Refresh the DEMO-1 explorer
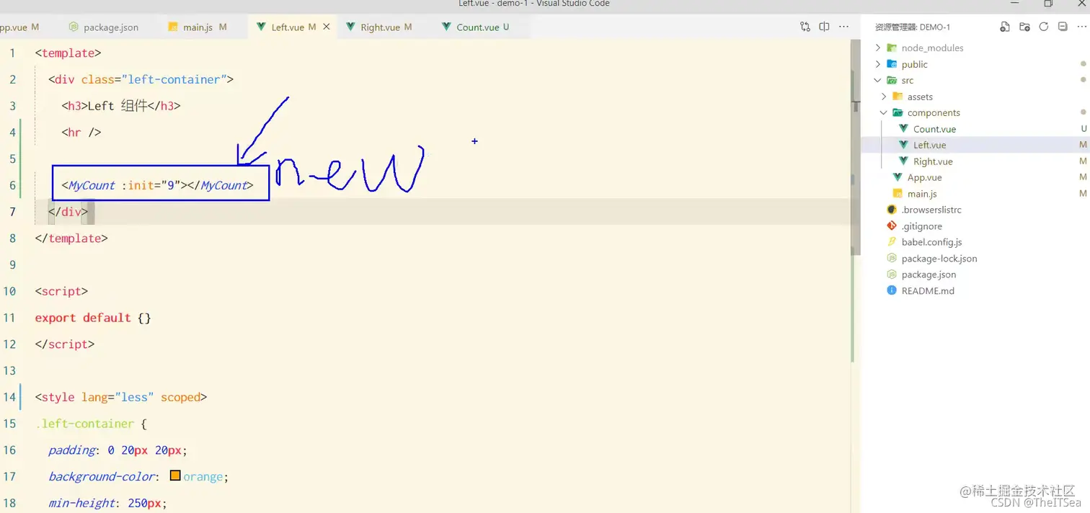 click(x=1043, y=27)
